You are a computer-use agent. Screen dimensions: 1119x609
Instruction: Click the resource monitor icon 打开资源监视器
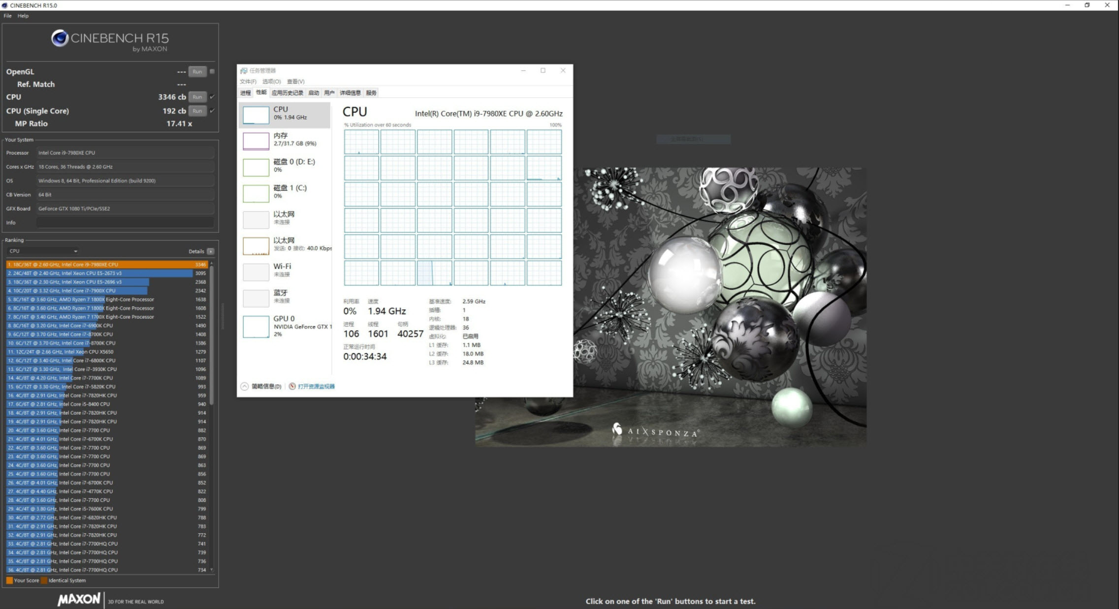[x=292, y=386]
